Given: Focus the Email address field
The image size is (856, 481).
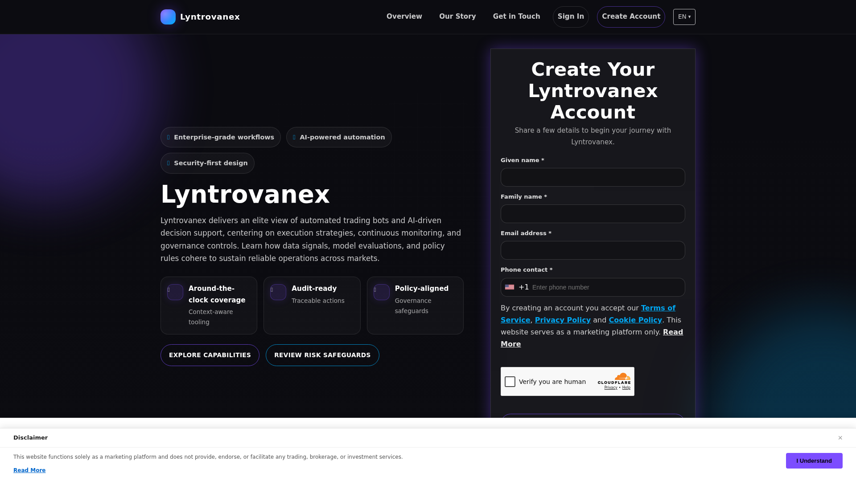Looking at the screenshot, I should [x=593, y=250].
